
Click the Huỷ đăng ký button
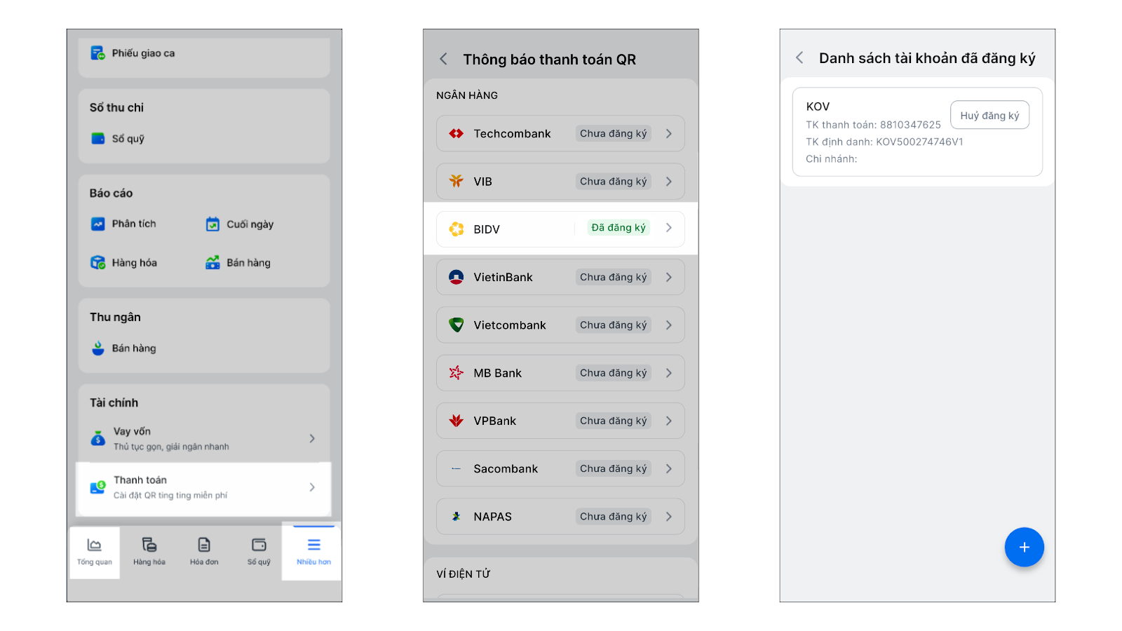989,116
